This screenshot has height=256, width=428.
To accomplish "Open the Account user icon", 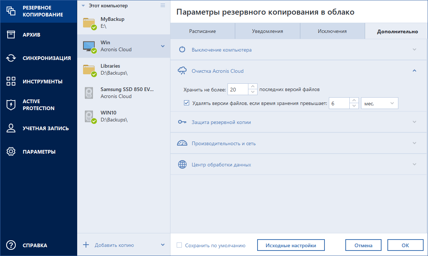I will [11, 128].
